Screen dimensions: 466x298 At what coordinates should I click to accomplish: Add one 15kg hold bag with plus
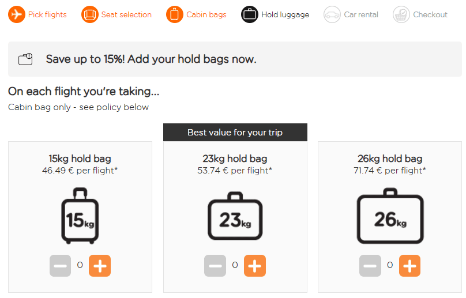100,266
